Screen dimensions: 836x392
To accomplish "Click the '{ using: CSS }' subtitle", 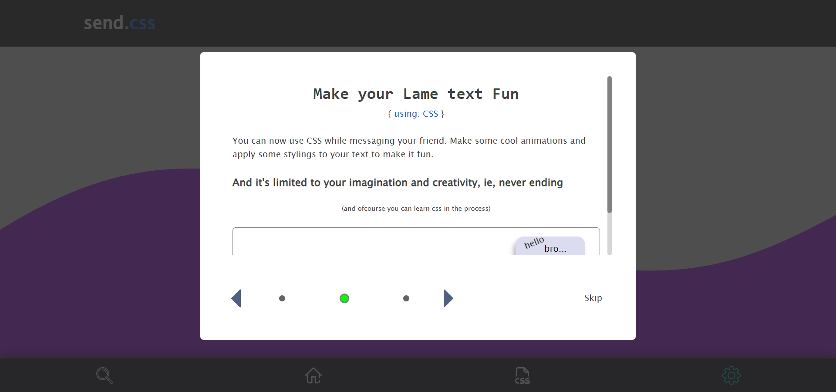I will (x=416, y=114).
